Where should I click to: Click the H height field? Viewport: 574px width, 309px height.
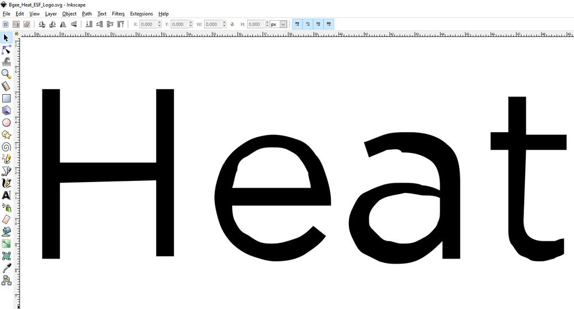pos(256,24)
